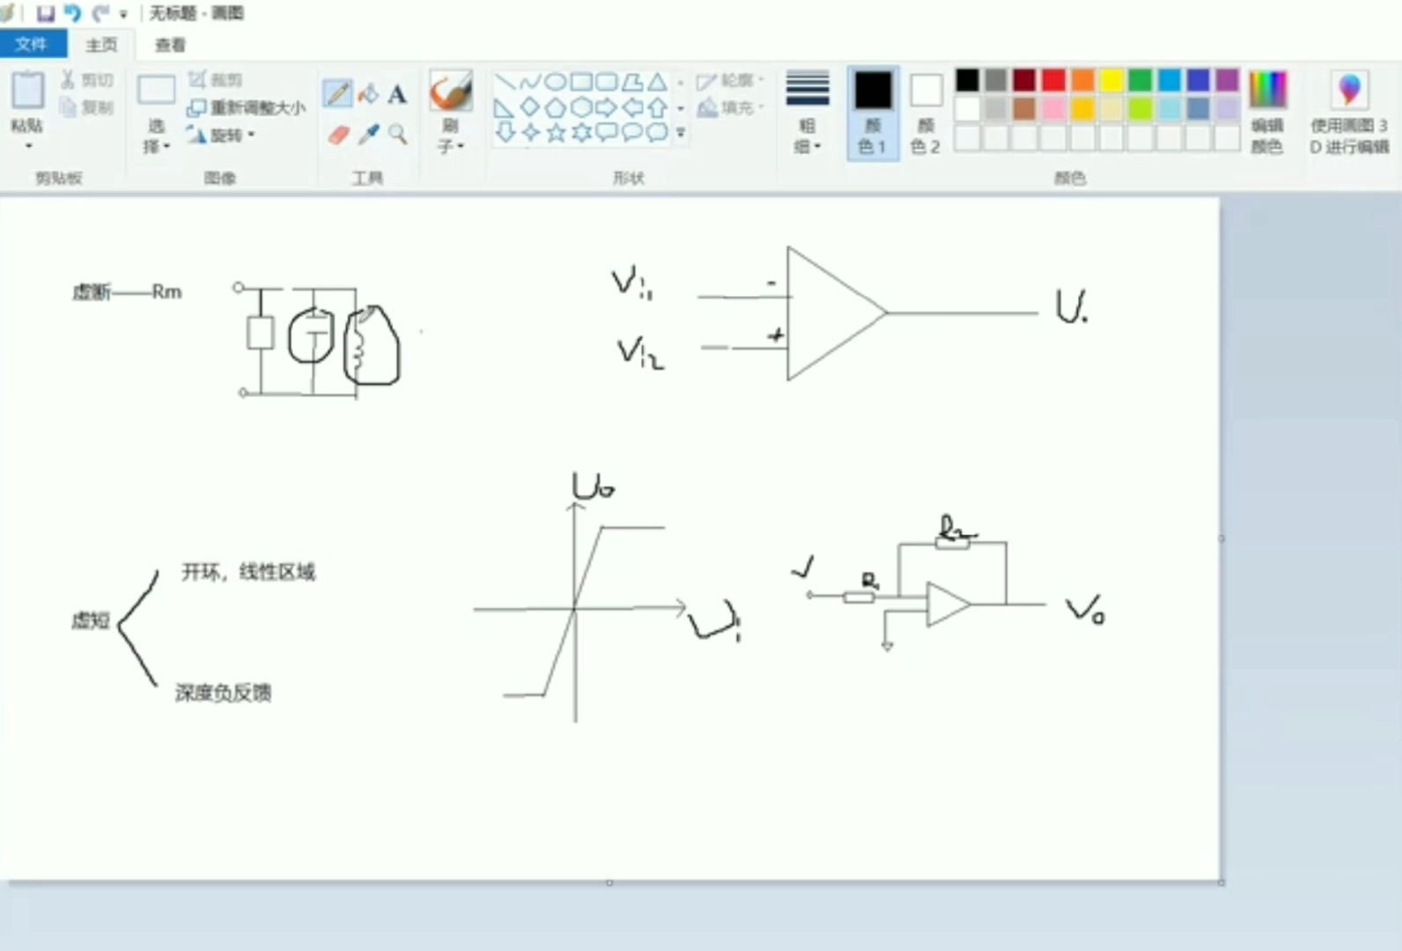Choose the Curve shape
Image resolution: width=1402 pixels, height=951 pixels.
pos(530,82)
